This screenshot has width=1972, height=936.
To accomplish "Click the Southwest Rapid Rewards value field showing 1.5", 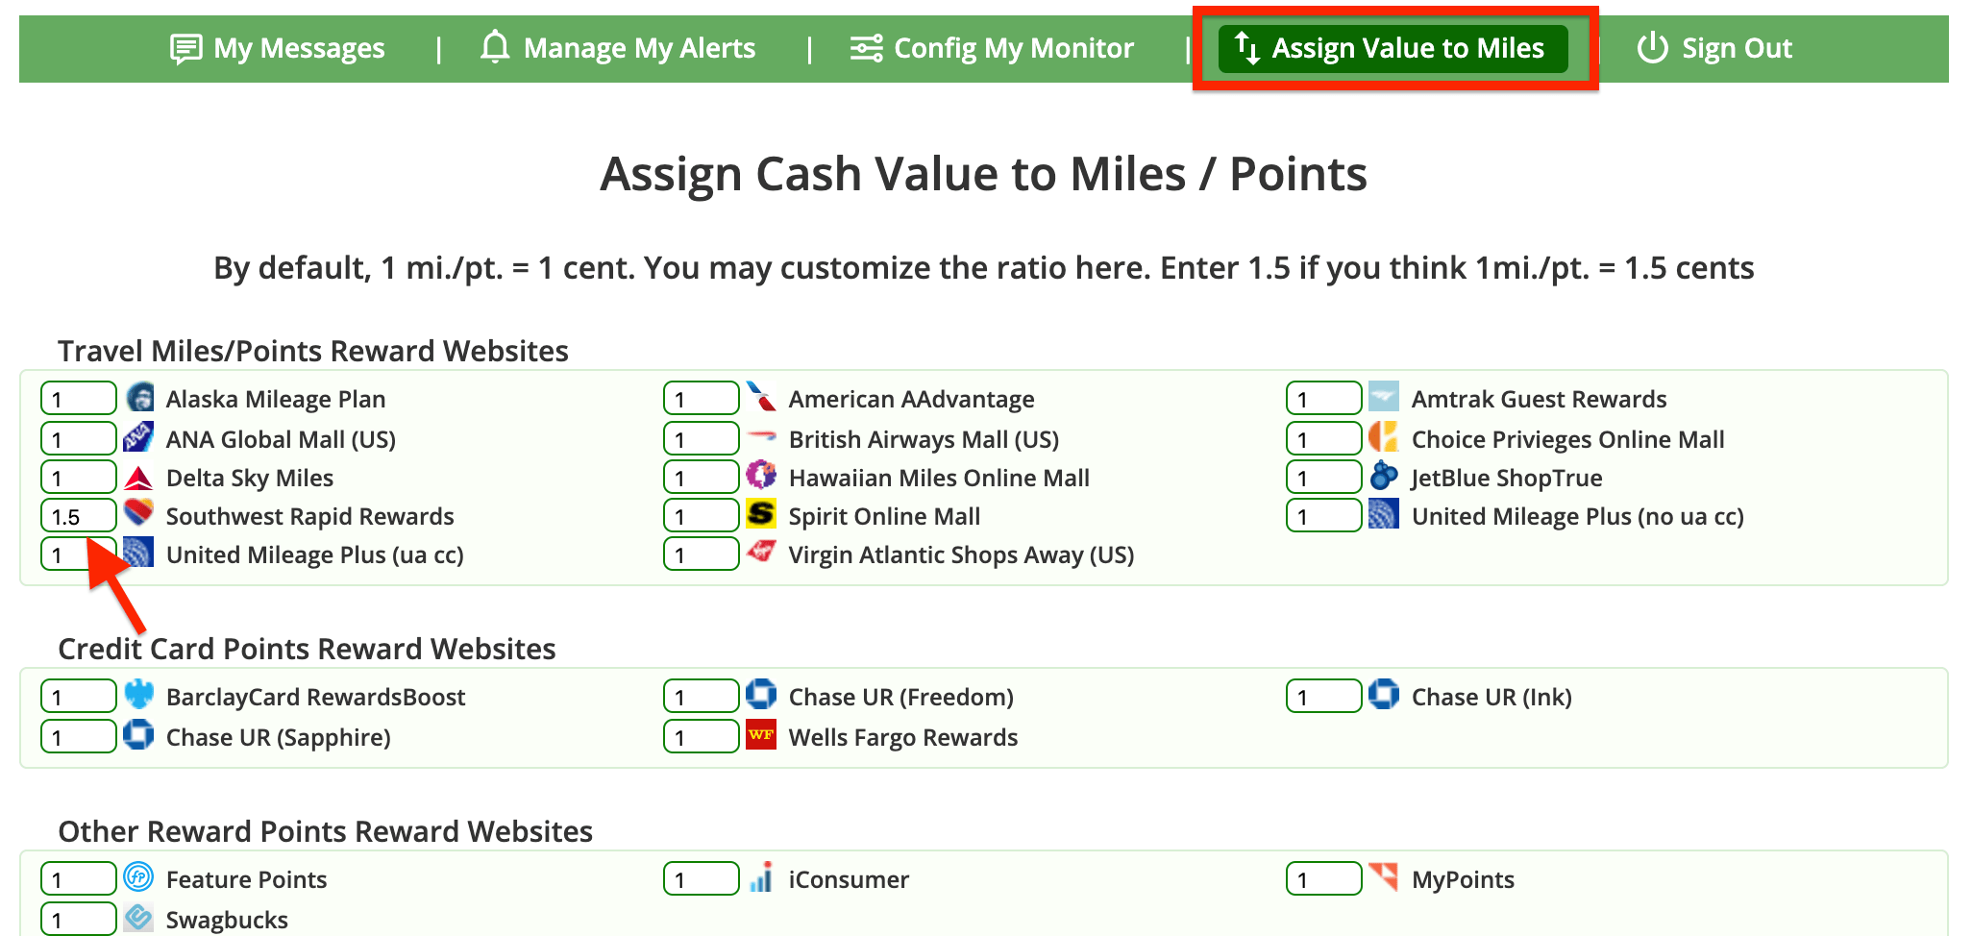I will (78, 516).
